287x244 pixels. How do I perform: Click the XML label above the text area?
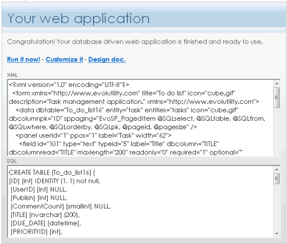click(x=12, y=75)
